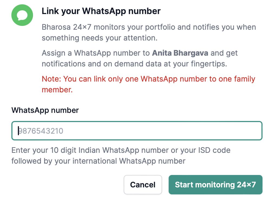The image size is (272, 199).
Task: Click the 'Assign a WhatsApp number' paragraph
Action: 140,58
